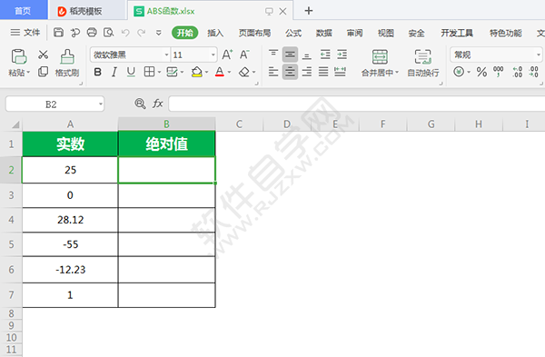545x357 pixels.
Task: Apply cell borders icon
Action: coord(149,72)
